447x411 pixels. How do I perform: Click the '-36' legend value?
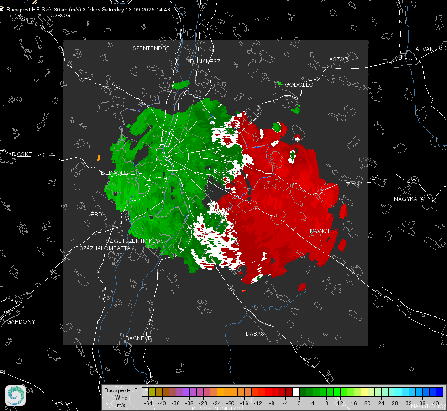click(176, 403)
